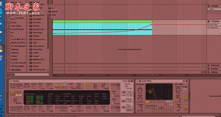The width and height of the screenshot is (221, 117).
Task: Open the Greats folder in browser
Action: [14, 56]
